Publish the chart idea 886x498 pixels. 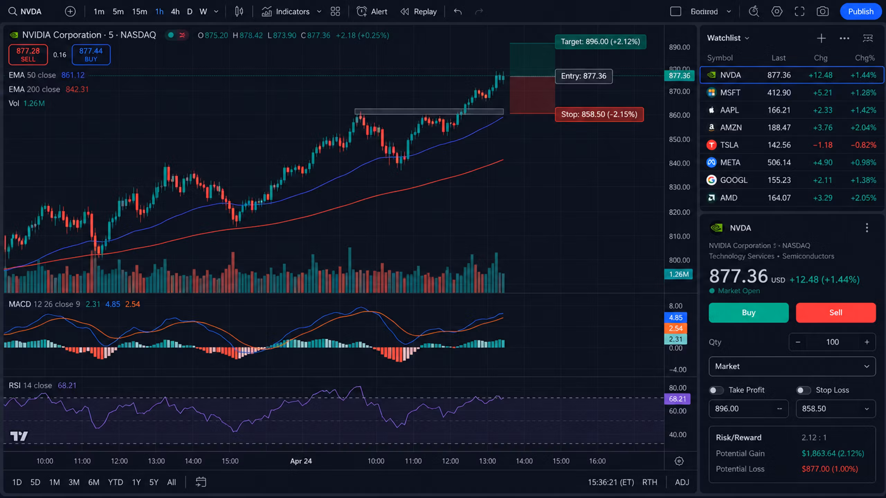(x=861, y=11)
